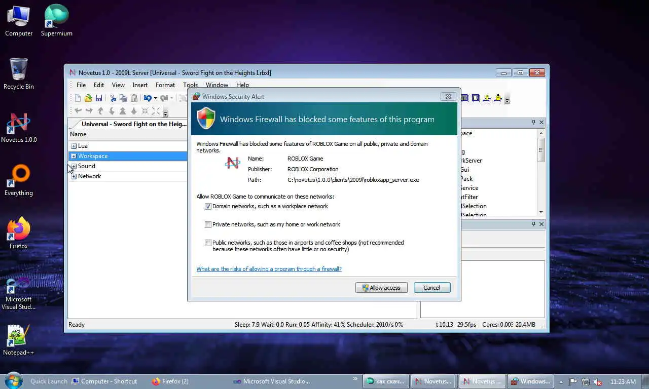The width and height of the screenshot is (649, 389).
Task: Check the Private networks checkbox
Action: (208, 225)
